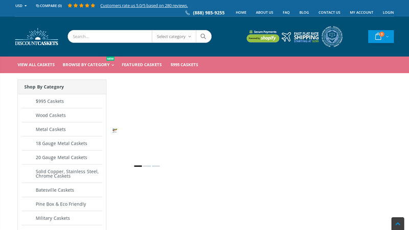Click the fast flat rate shipping badge
409x230 pixels.
pyautogui.click(x=300, y=37)
